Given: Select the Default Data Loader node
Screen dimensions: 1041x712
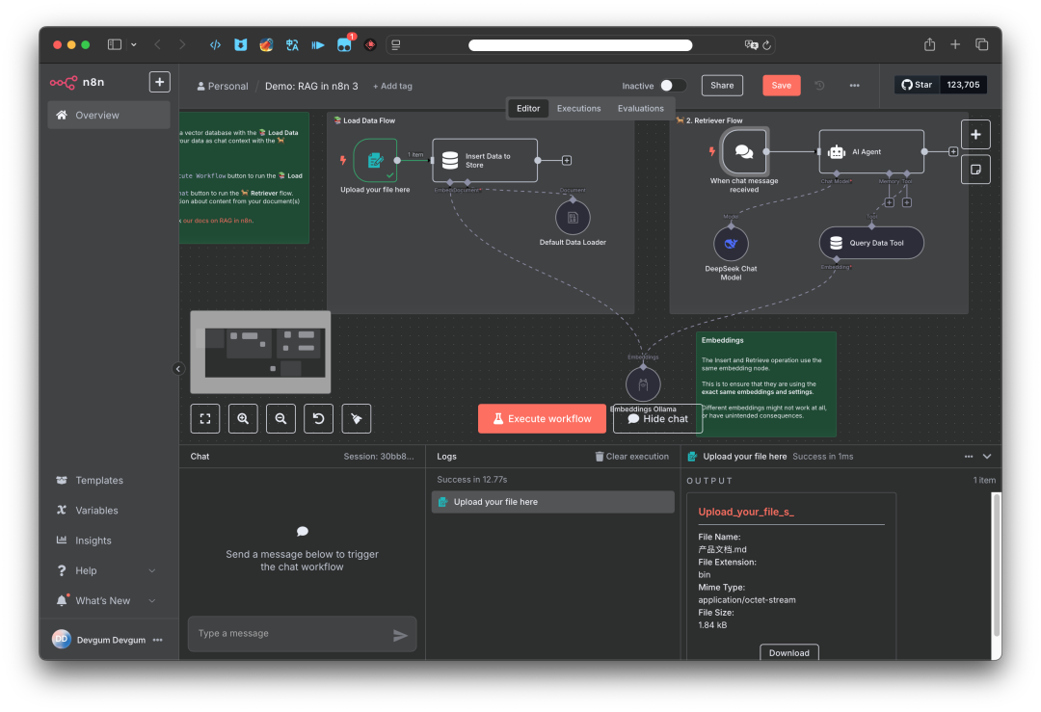Looking at the screenshot, I should point(573,217).
